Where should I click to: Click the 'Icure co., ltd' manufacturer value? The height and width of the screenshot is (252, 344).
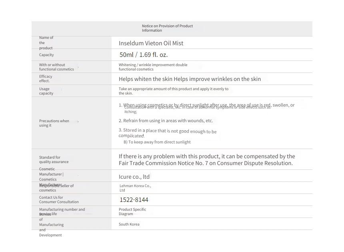[x=134, y=177]
